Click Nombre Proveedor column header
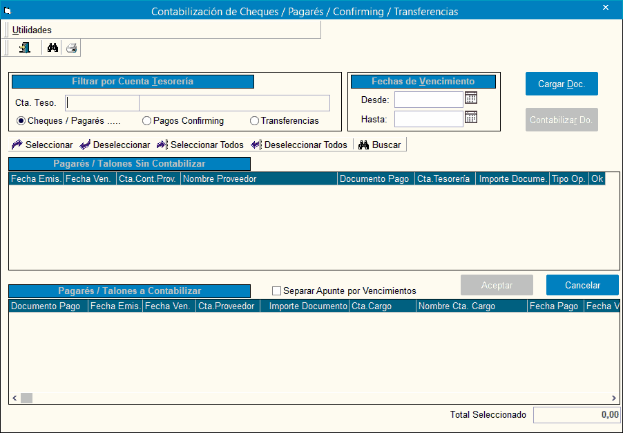 click(x=258, y=179)
